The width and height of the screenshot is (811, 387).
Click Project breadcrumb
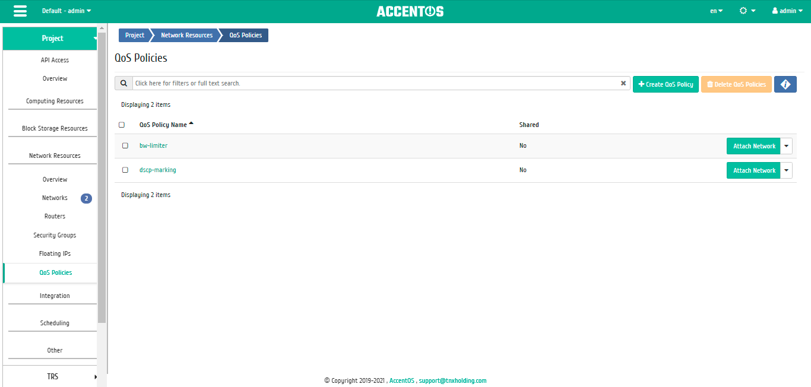pyautogui.click(x=134, y=35)
